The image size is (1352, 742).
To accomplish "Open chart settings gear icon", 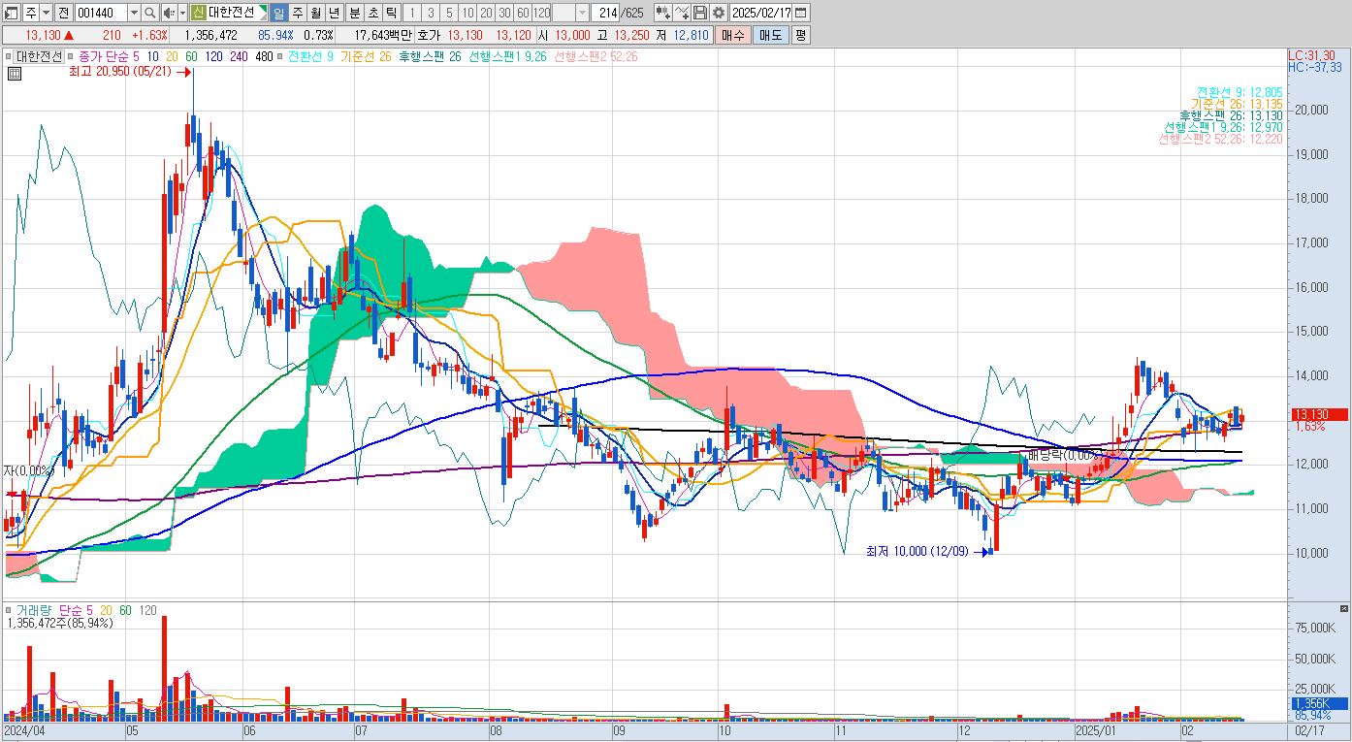I will click(718, 13).
